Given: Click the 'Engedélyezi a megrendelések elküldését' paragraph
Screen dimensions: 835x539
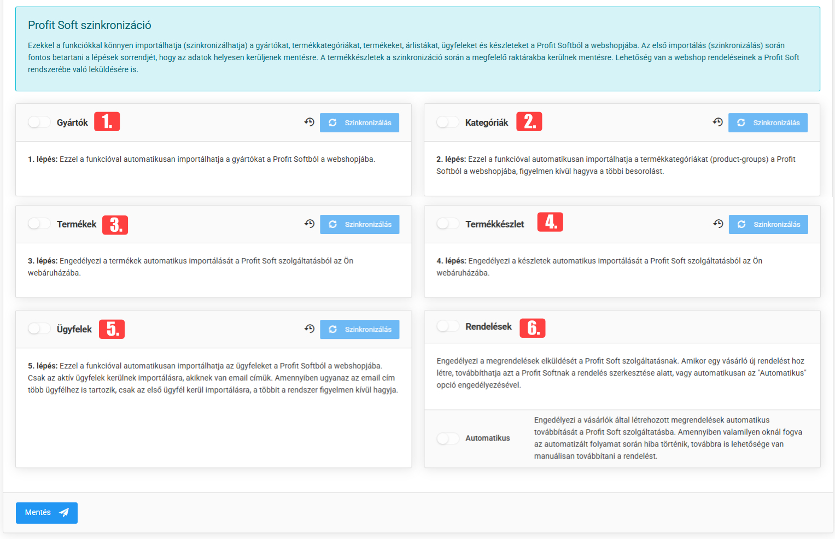Looking at the screenshot, I should pyautogui.click(x=622, y=373).
